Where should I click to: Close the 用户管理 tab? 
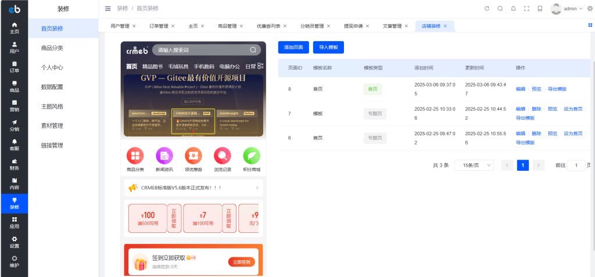134,26
